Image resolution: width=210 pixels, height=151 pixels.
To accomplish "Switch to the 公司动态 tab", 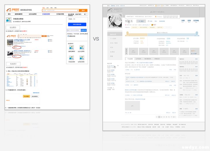I will tap(139, 59).
